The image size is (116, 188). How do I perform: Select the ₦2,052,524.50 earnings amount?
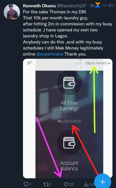click(x=69, y=121)
